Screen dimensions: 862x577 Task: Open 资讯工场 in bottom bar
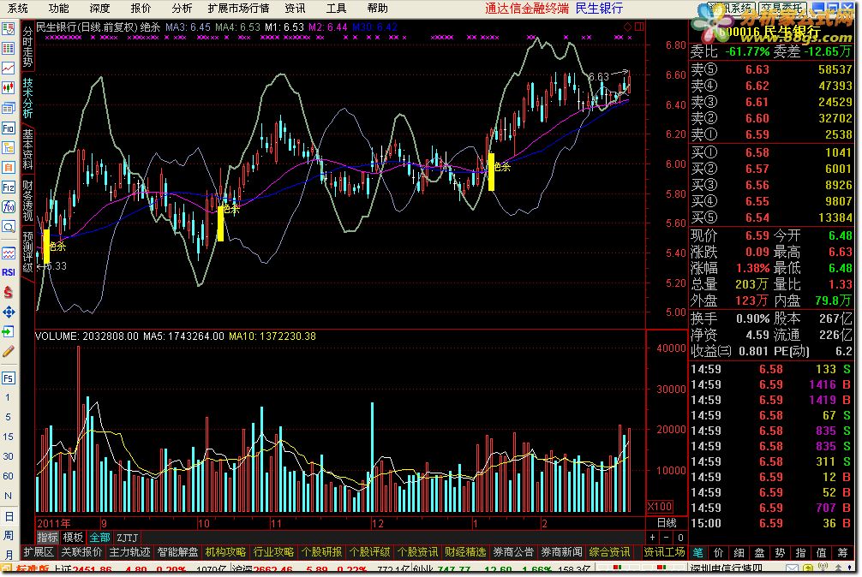664,552
